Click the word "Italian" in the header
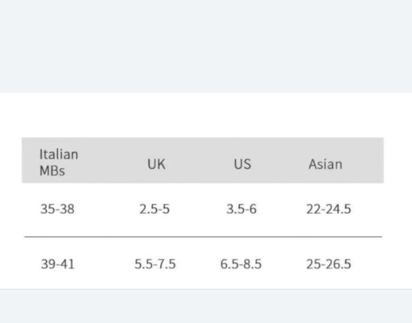412x323 pixels. pos(59,154)
